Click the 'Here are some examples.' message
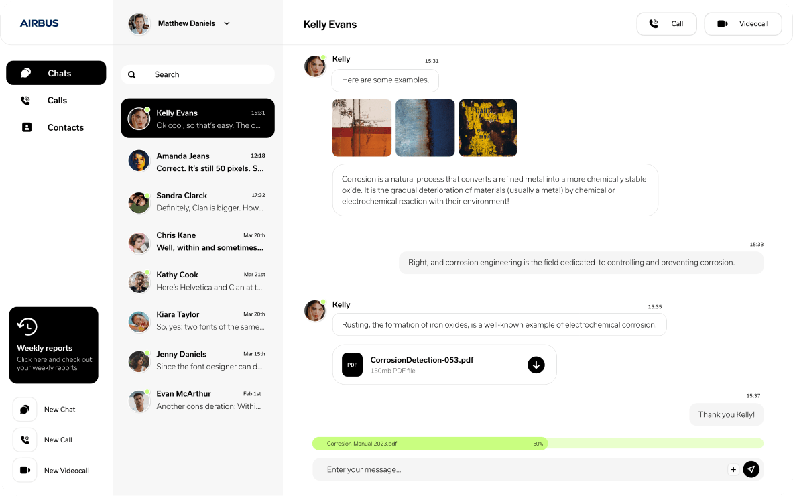 coord(385,80)
